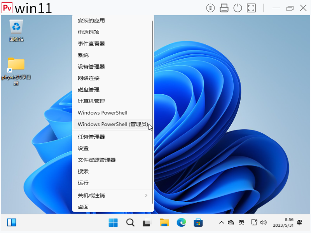Open Microsoft Store from the taskbar
The width and height of the screenshot is (311, 233).
(198, 223)
